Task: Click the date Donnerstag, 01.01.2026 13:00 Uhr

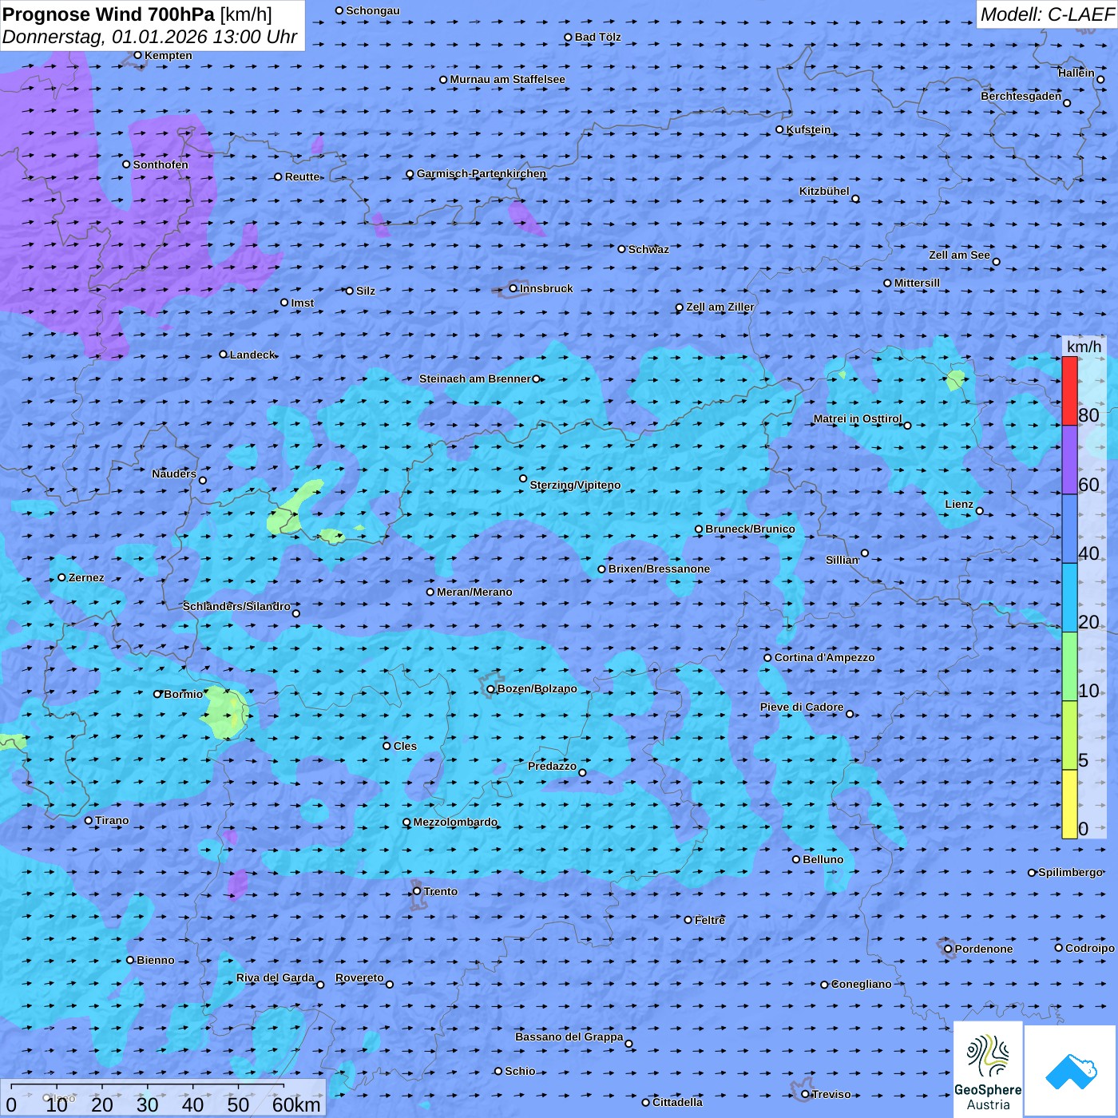Action: click(150, 37)
